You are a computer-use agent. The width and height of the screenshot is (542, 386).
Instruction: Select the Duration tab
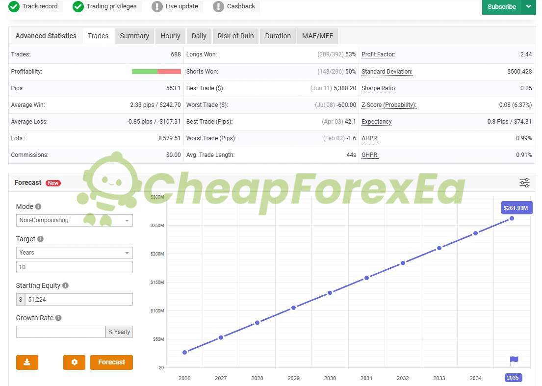[x=278, y=36]
